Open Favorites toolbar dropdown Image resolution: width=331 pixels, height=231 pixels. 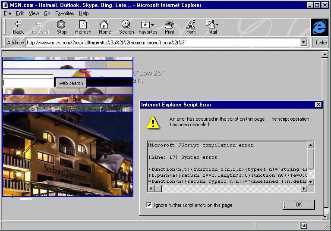tap(148, 27)
